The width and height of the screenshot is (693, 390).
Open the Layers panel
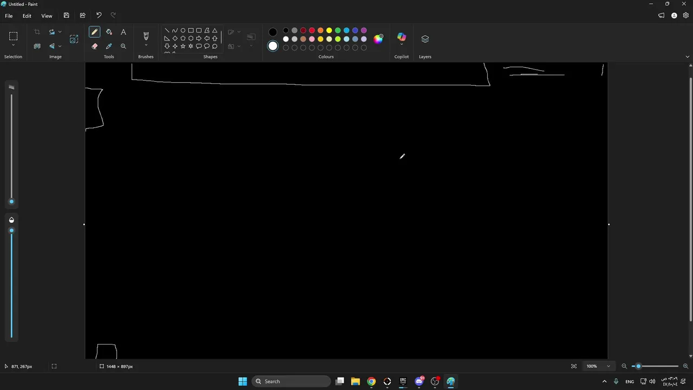tap(425, 39)
